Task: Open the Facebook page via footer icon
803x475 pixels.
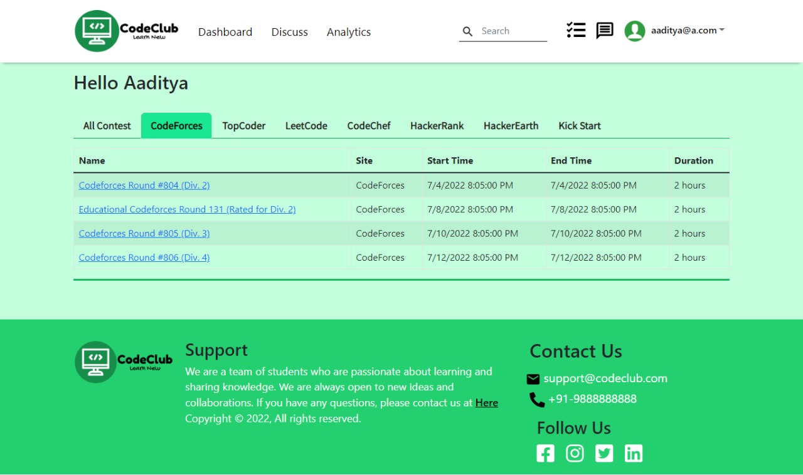Action: point(545,452)
